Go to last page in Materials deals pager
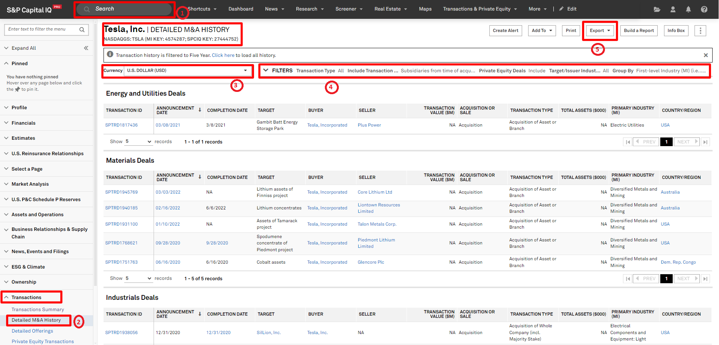This screenshot has height=345, width=719. pyautogui.click(x=705, y=279)
